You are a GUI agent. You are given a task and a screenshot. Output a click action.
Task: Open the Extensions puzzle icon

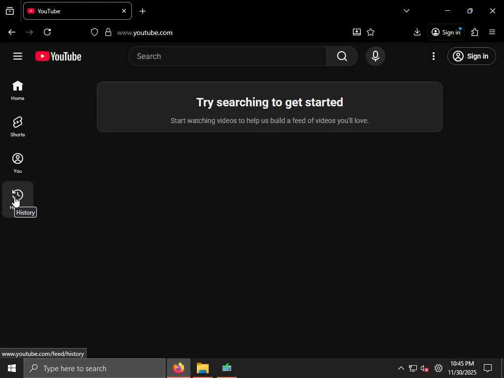click(475, 32)
